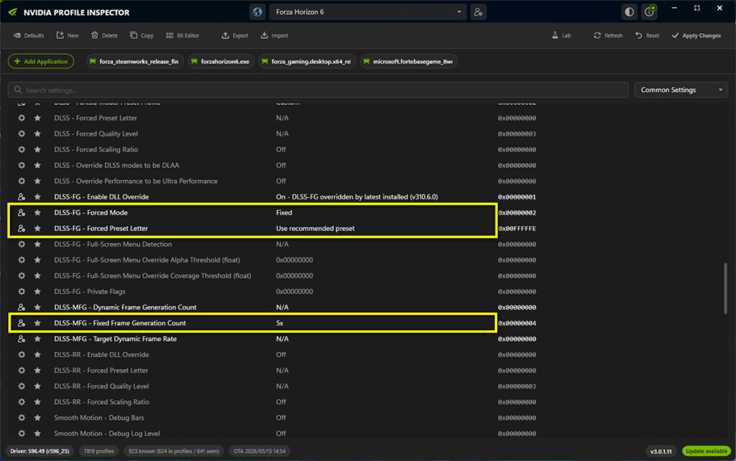Toggle star for Override Performance to be Ultra Performance
Viewport: 736px width, 461px height.
37,181
